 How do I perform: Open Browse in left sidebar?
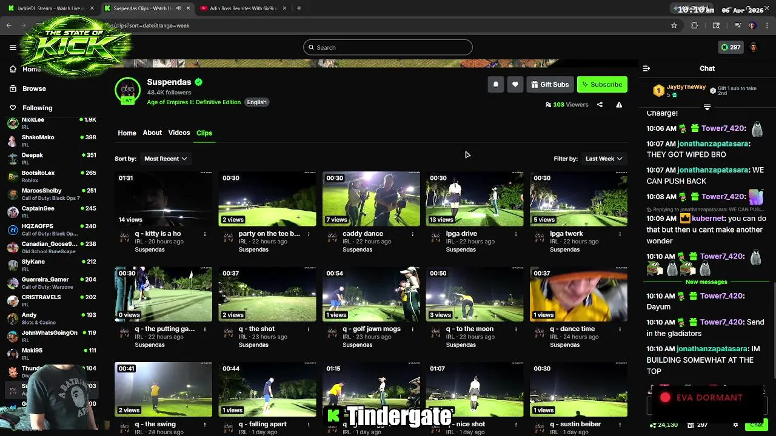point(34,88)
